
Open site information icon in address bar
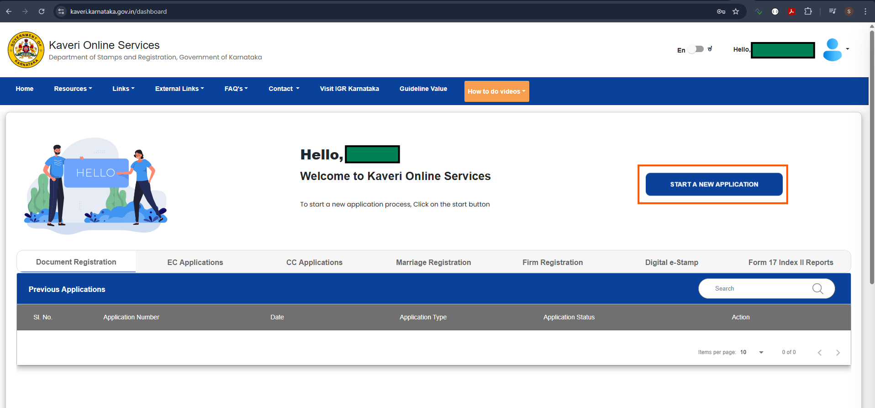[61, 11]
